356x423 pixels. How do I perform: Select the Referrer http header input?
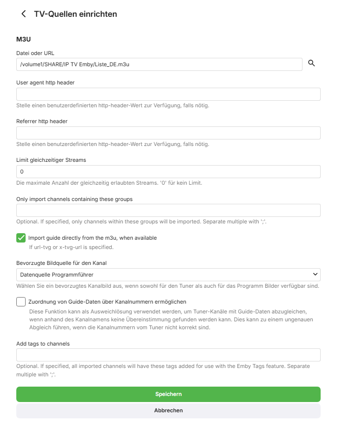[x=168, y=133]
